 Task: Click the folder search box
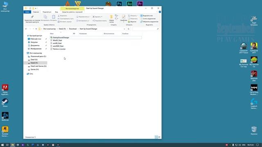click(146, 29)
